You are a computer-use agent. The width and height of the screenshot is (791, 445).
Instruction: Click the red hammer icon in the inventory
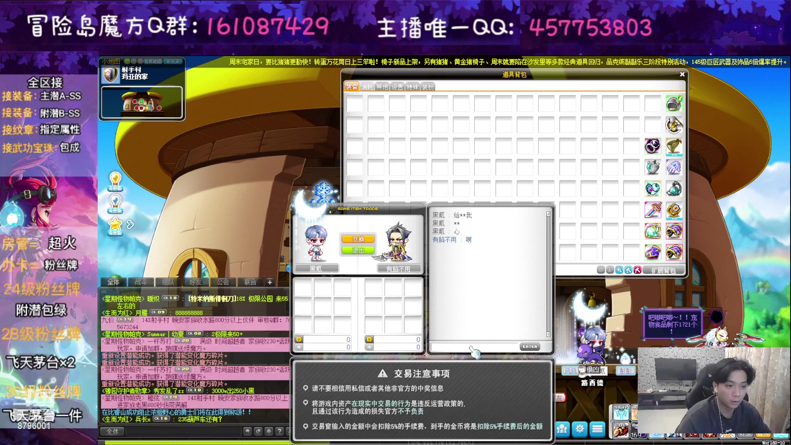click(637, 270)
